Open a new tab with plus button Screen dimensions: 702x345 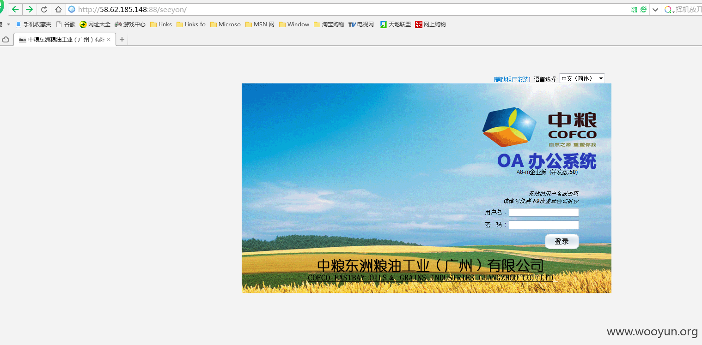pyautogui.click(x=122, y=40)
